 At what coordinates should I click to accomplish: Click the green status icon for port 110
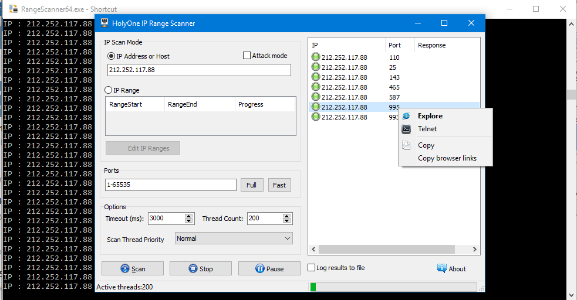click(316, 57)
